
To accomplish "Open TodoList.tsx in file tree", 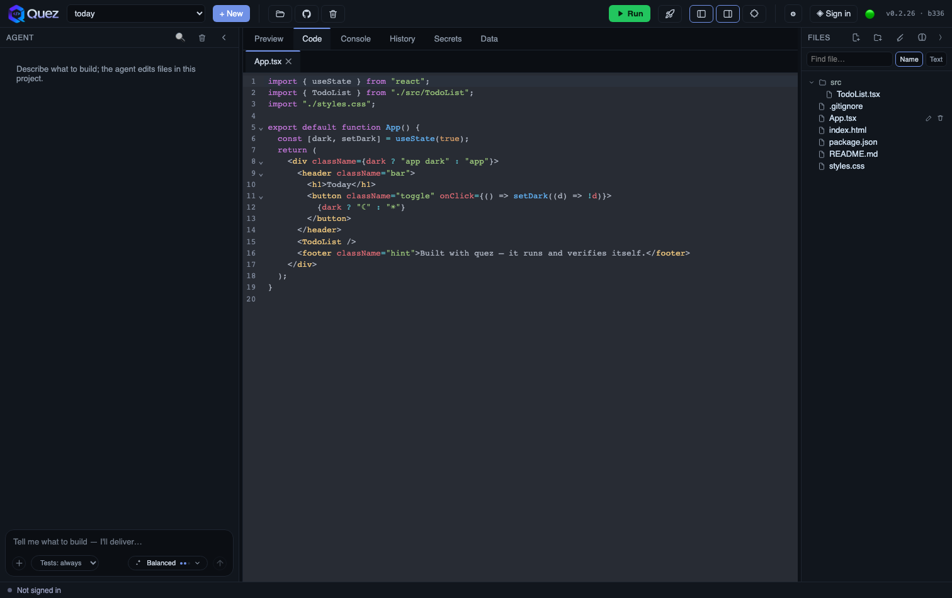I will pyautogui.click(x=858, y=94).
